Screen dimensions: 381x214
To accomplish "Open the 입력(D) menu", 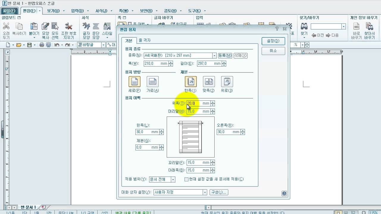I will 77,11.
